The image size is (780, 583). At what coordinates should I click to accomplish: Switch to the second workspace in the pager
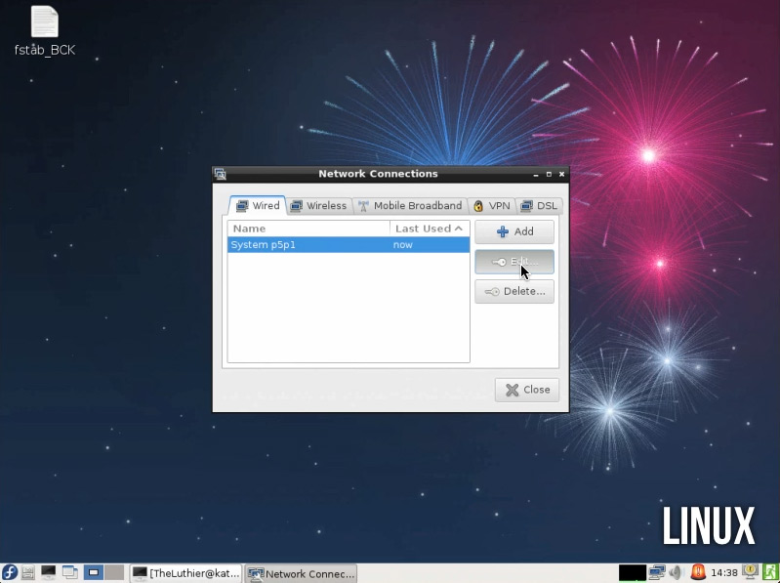114,573
